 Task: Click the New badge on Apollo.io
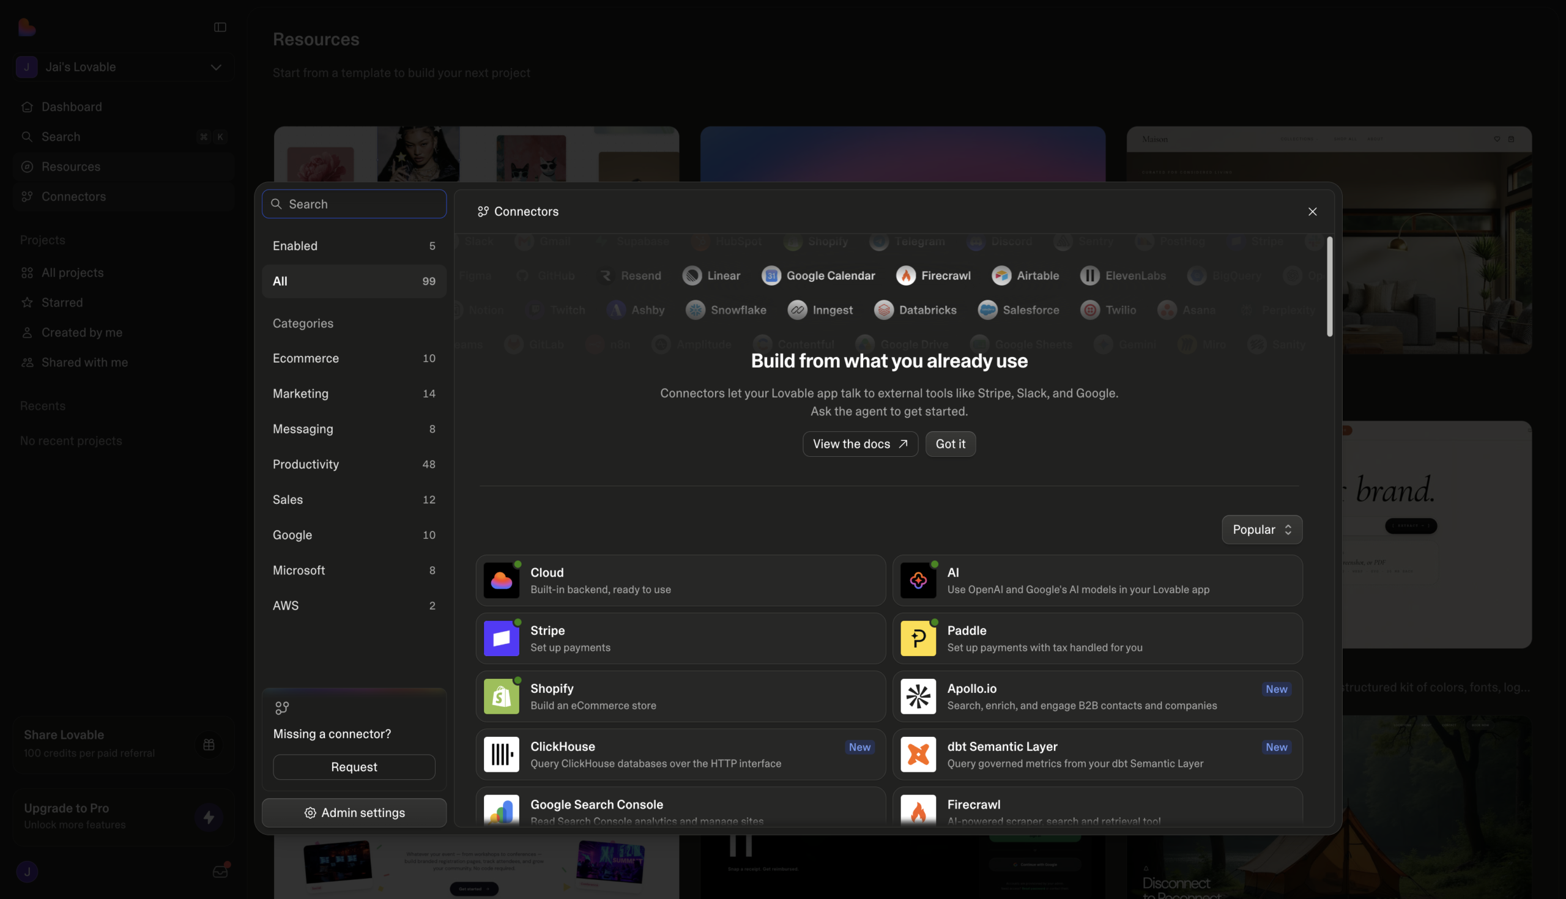(x=1277, y=689)
